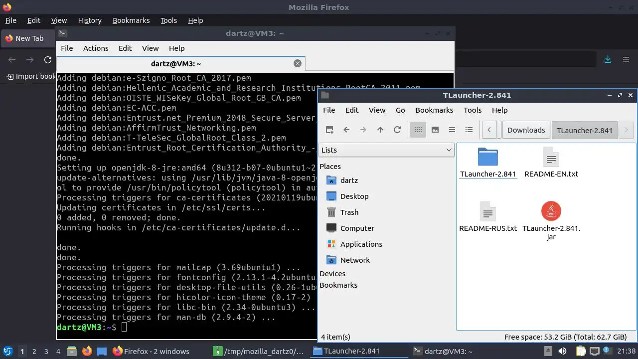Open volume control in system tray
This screenshot has width=638, height=359.
coord(563,352)
